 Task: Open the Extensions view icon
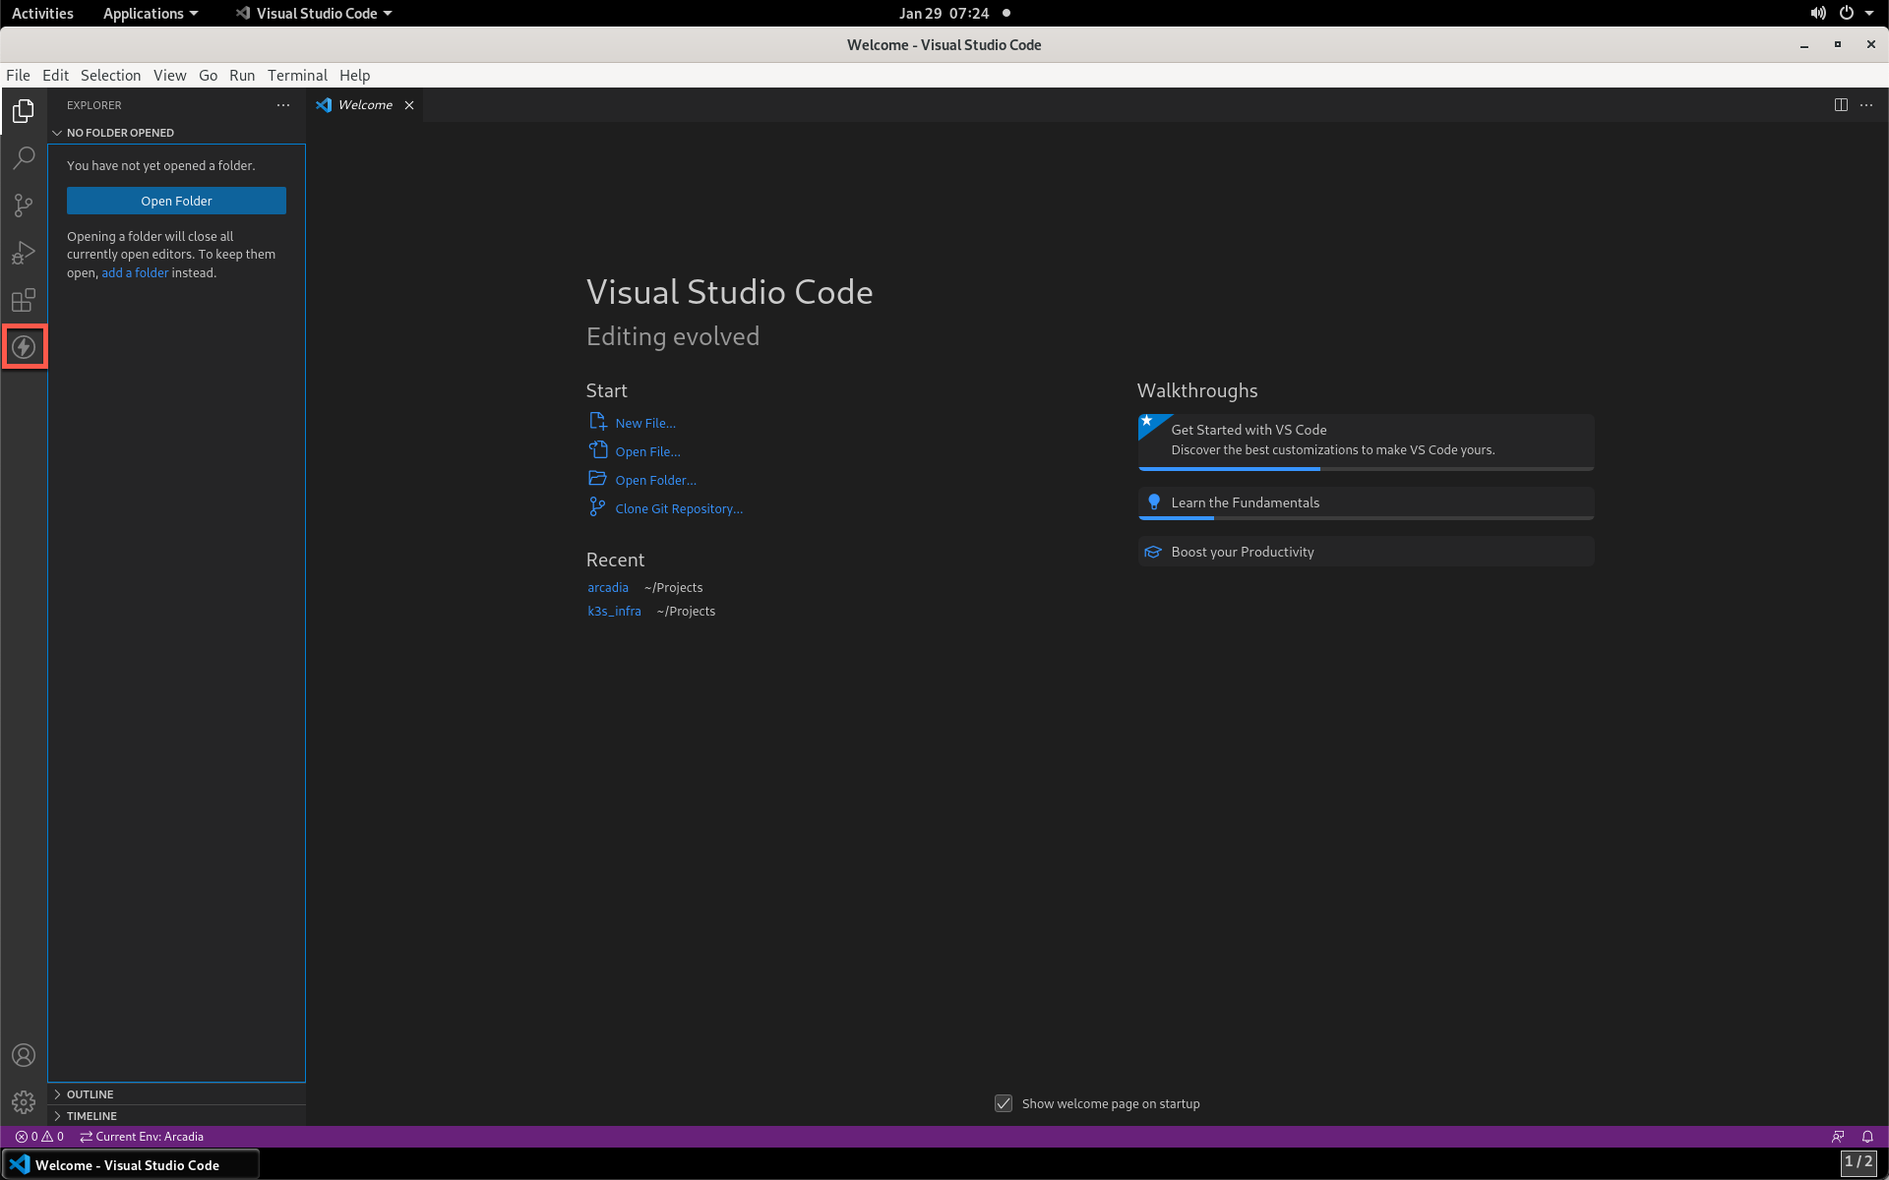pos(24,300)
